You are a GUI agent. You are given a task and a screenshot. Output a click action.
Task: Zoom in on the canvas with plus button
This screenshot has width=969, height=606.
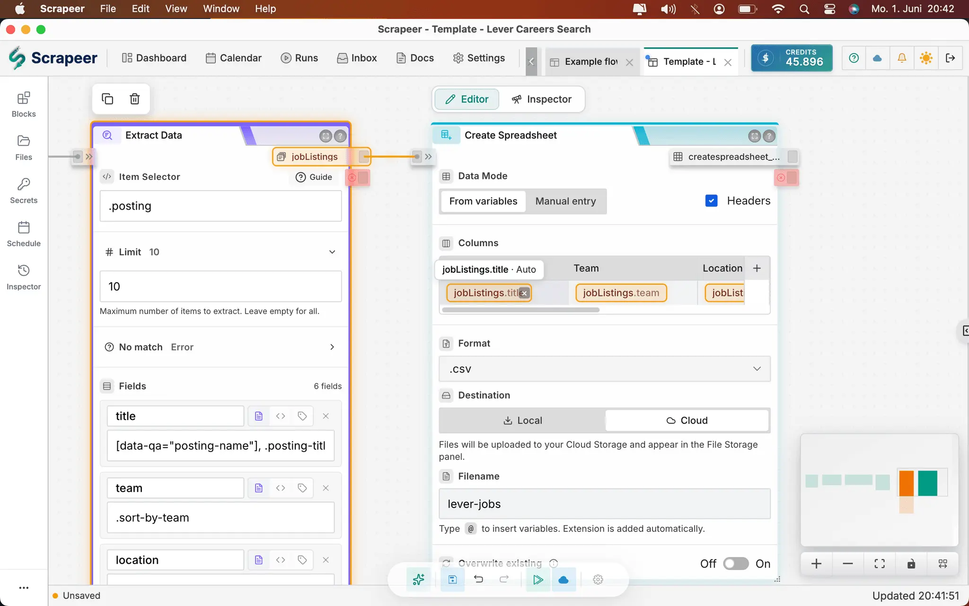[x=816, y=563]
